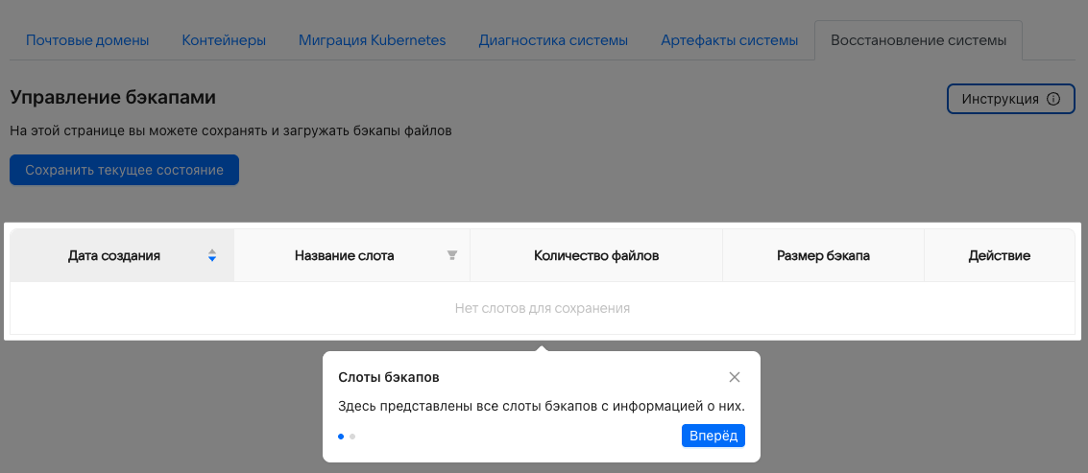Click the Инструкция button

pos(1011,99)
